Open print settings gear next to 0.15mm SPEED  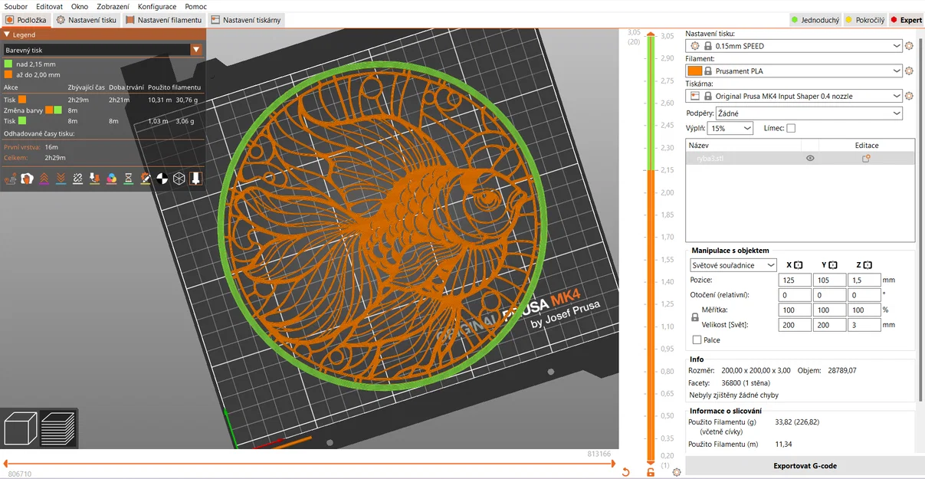pos(910,46)
